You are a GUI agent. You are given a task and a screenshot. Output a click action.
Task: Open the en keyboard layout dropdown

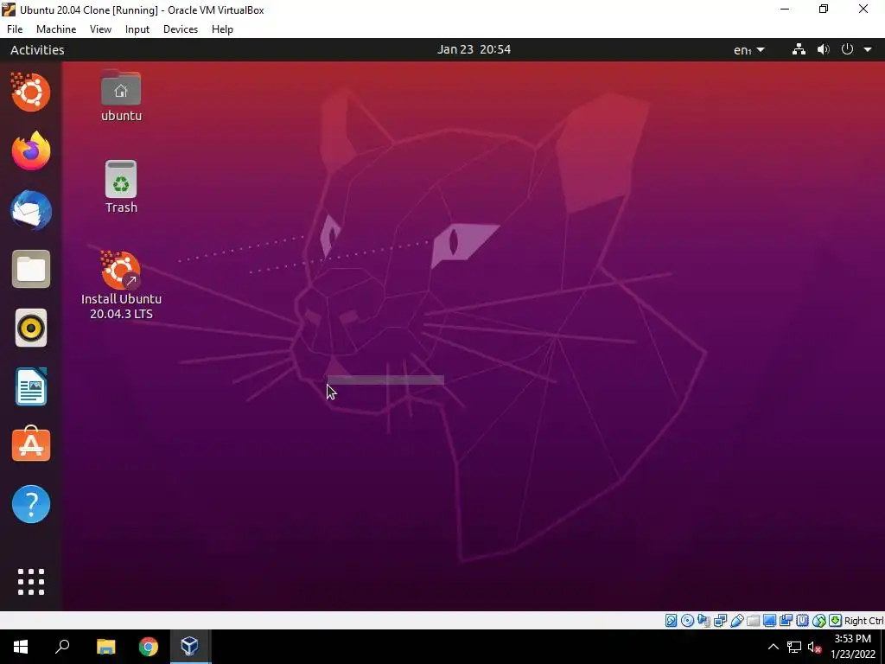pos(749,49)
